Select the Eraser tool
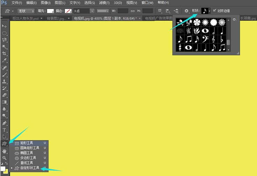Screen dimensions: 257x176 (x=4, y=95)
